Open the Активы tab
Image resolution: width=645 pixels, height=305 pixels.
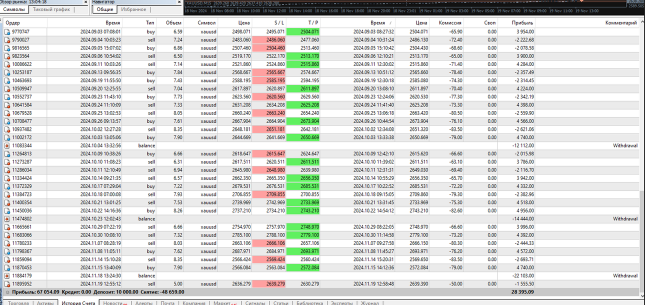45,302
